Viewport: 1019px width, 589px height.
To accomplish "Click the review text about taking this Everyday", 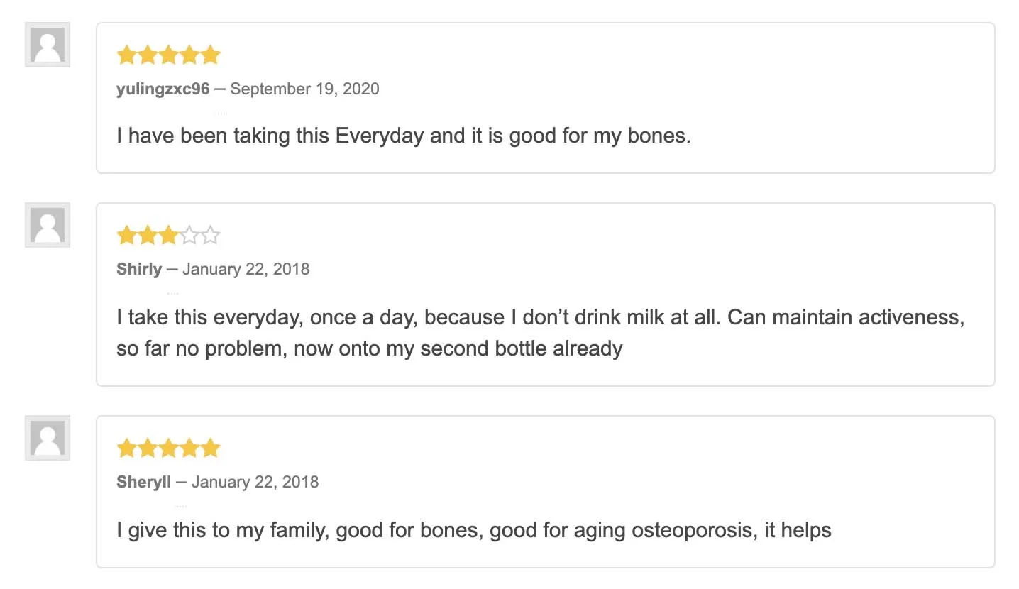I will [x=403, y=136].
